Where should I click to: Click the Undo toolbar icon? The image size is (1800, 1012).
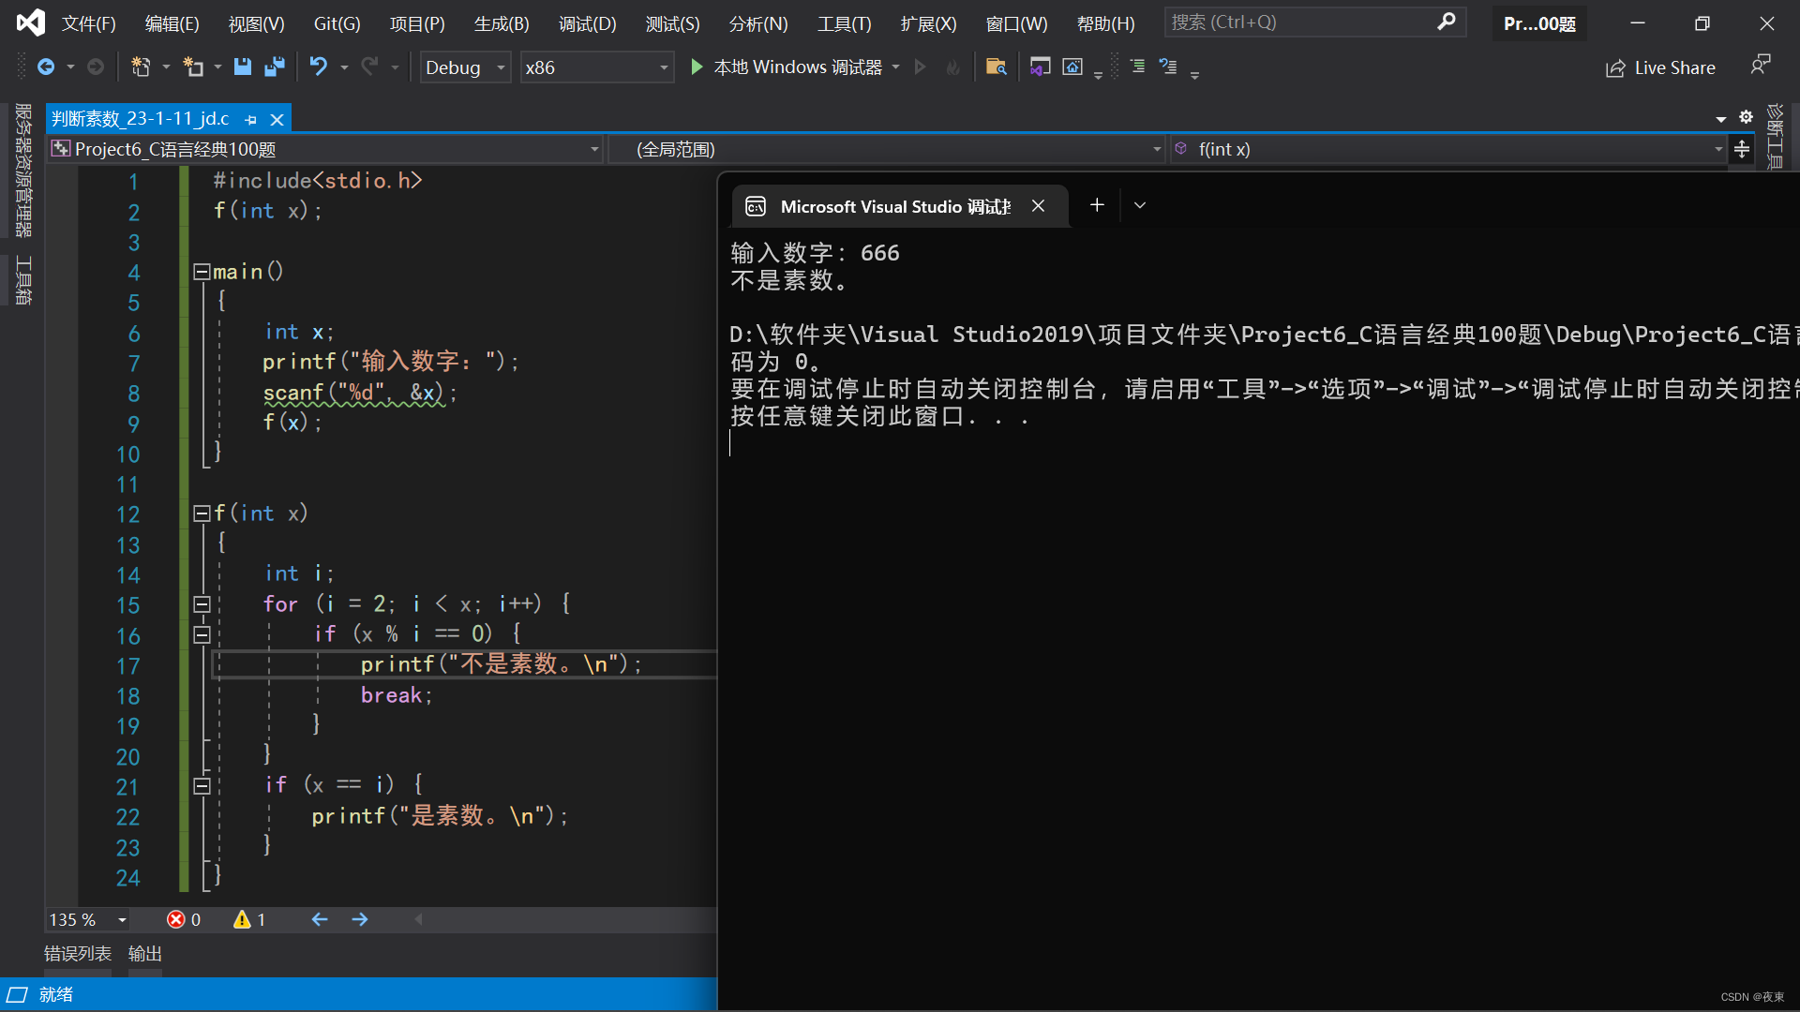coord(319,67)
